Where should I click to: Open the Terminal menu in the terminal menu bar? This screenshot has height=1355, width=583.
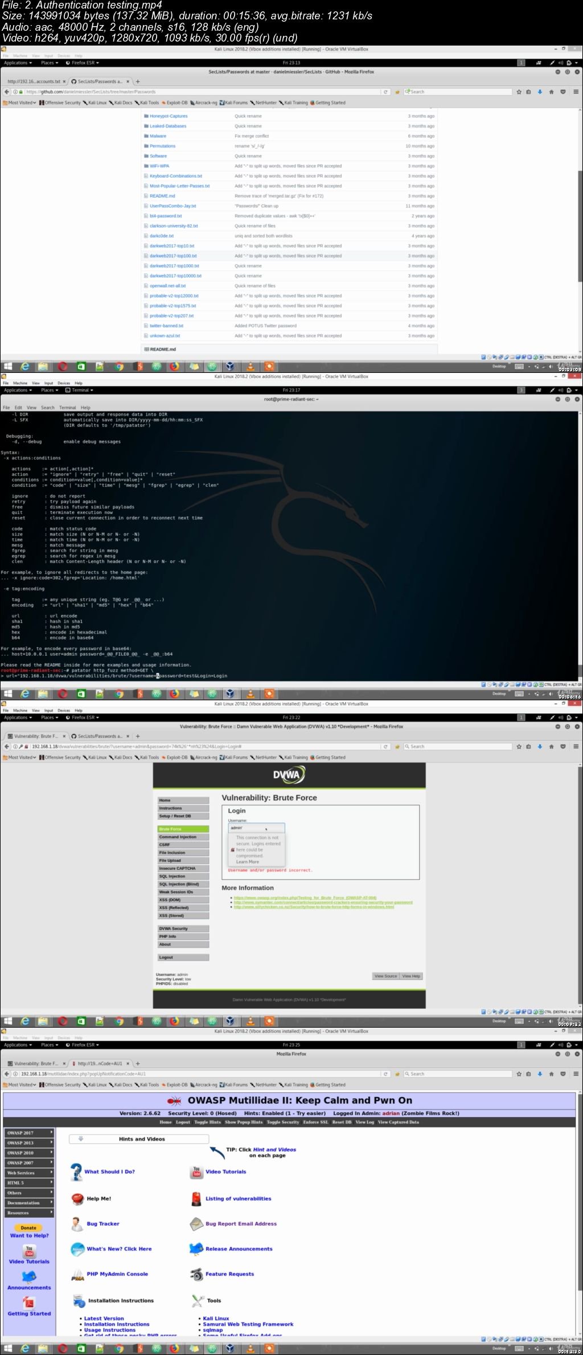pyautogui.click(x=67, y=408)
